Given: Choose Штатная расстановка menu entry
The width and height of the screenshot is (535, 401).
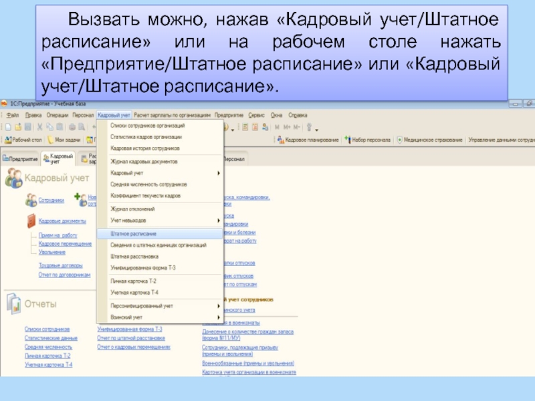Looking at the screenshot, I should (x=134, y=256).
